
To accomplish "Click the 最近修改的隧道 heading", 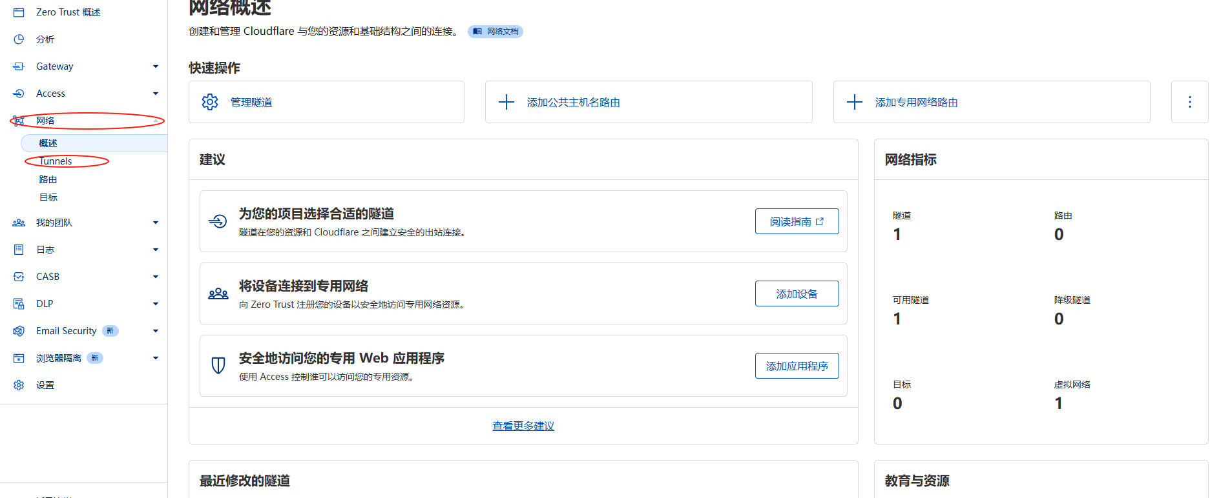I will [245, 481].
